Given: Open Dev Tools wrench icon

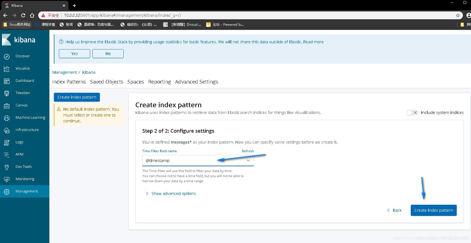Looking at the screenshot, I should click(x=7, y=167).
